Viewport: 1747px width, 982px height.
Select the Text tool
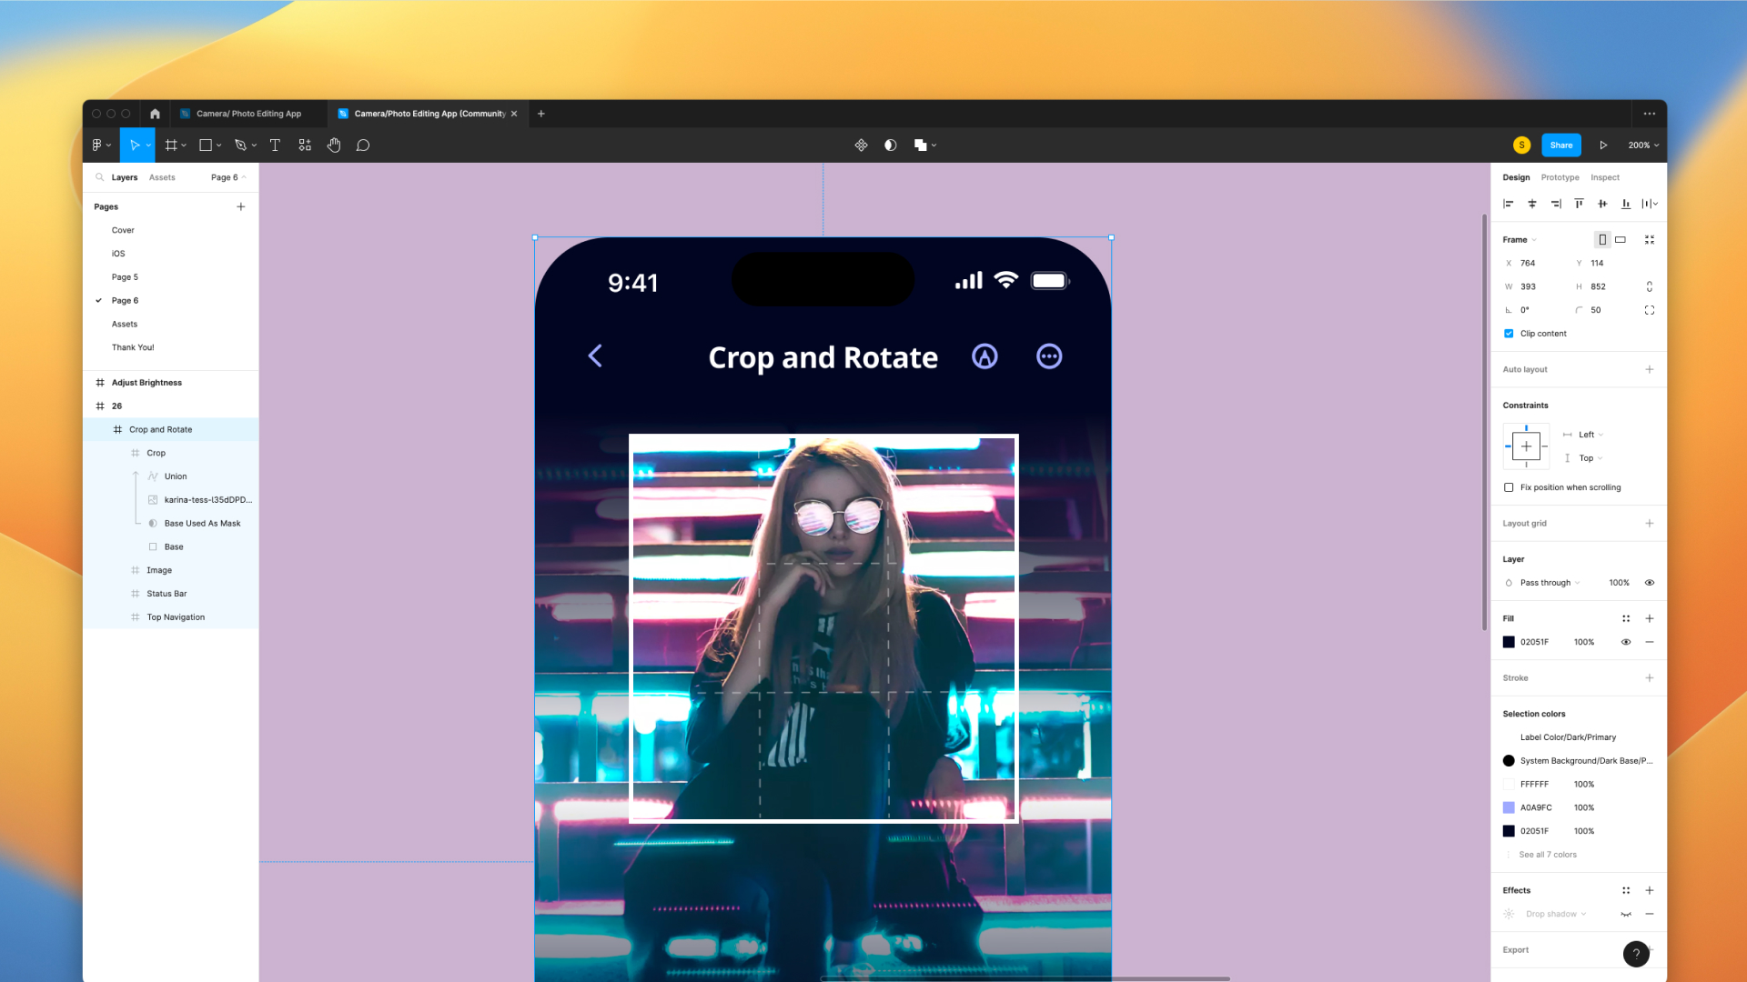(276, 145)
